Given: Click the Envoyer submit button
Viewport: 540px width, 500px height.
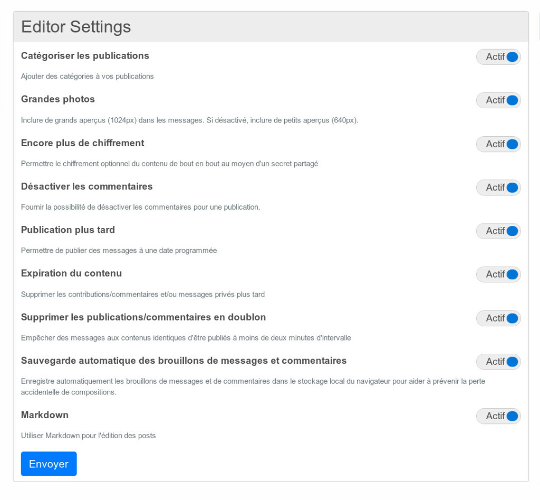Looking at the screenshot, I should [x=49, y=464].
